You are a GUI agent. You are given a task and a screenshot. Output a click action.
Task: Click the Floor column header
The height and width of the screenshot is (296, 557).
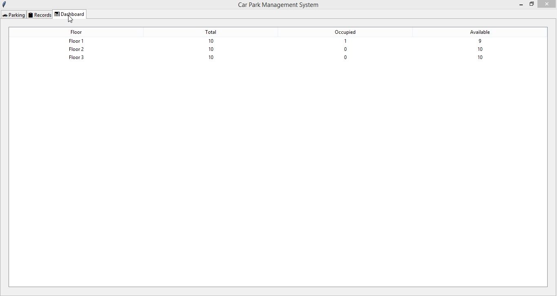click(x=76, y=32)
